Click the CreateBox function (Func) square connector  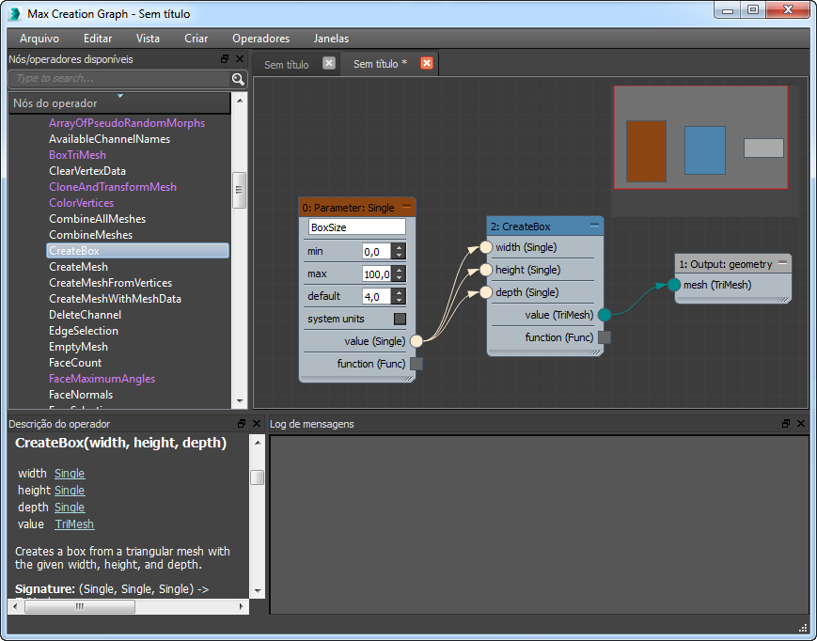[605, 337]
